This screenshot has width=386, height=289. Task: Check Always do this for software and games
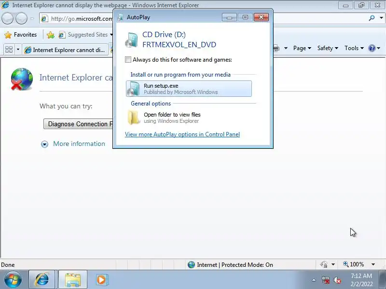click(x=128, y=59)
